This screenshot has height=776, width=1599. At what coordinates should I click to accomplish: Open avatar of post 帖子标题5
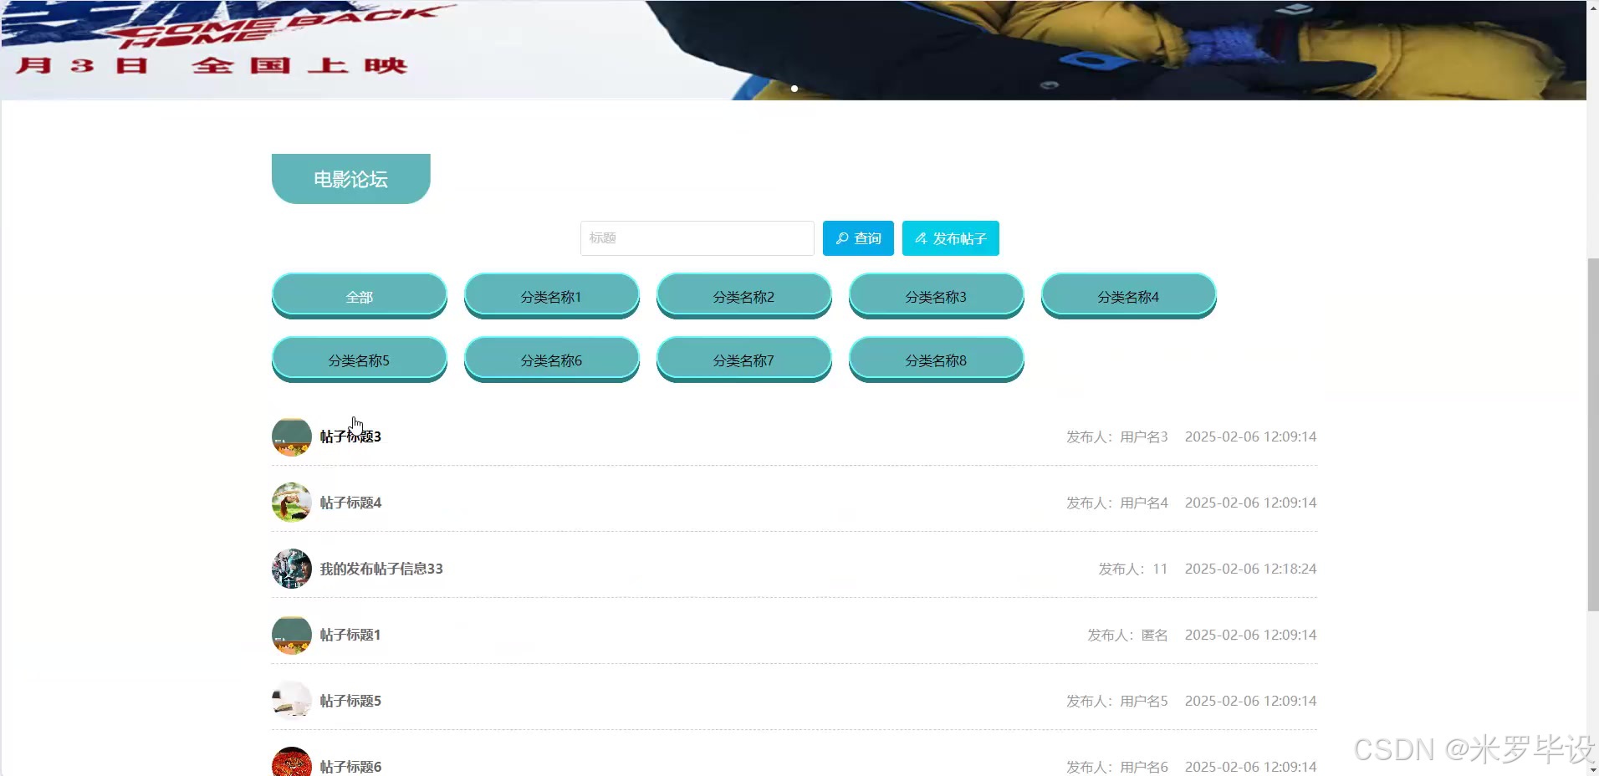(292, 701)
